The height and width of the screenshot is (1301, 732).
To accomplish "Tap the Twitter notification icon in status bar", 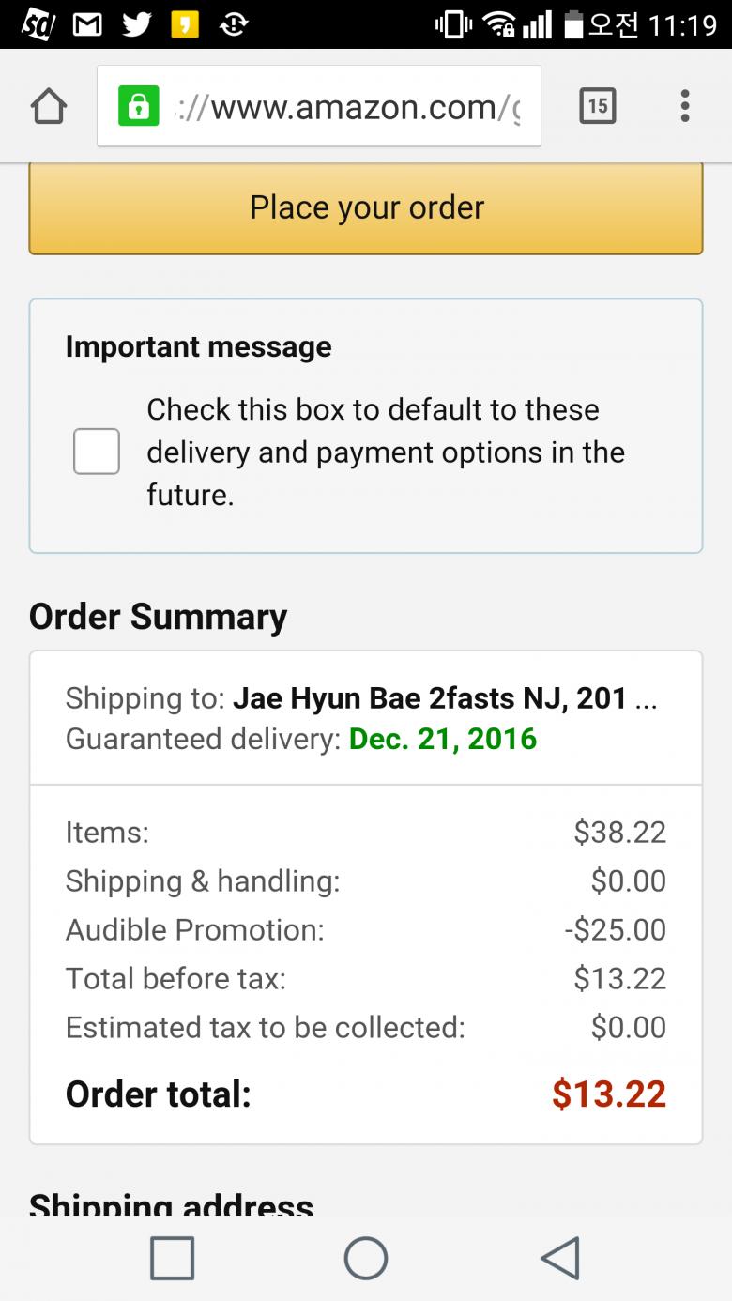I will pos(136,24).
